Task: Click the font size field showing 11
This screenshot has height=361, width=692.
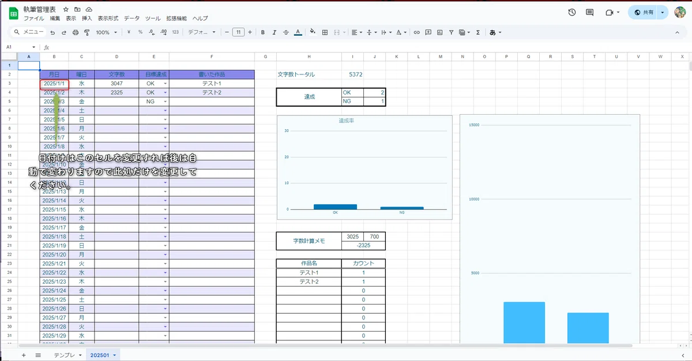Action: pyautogui.click(x=238, y=32)
